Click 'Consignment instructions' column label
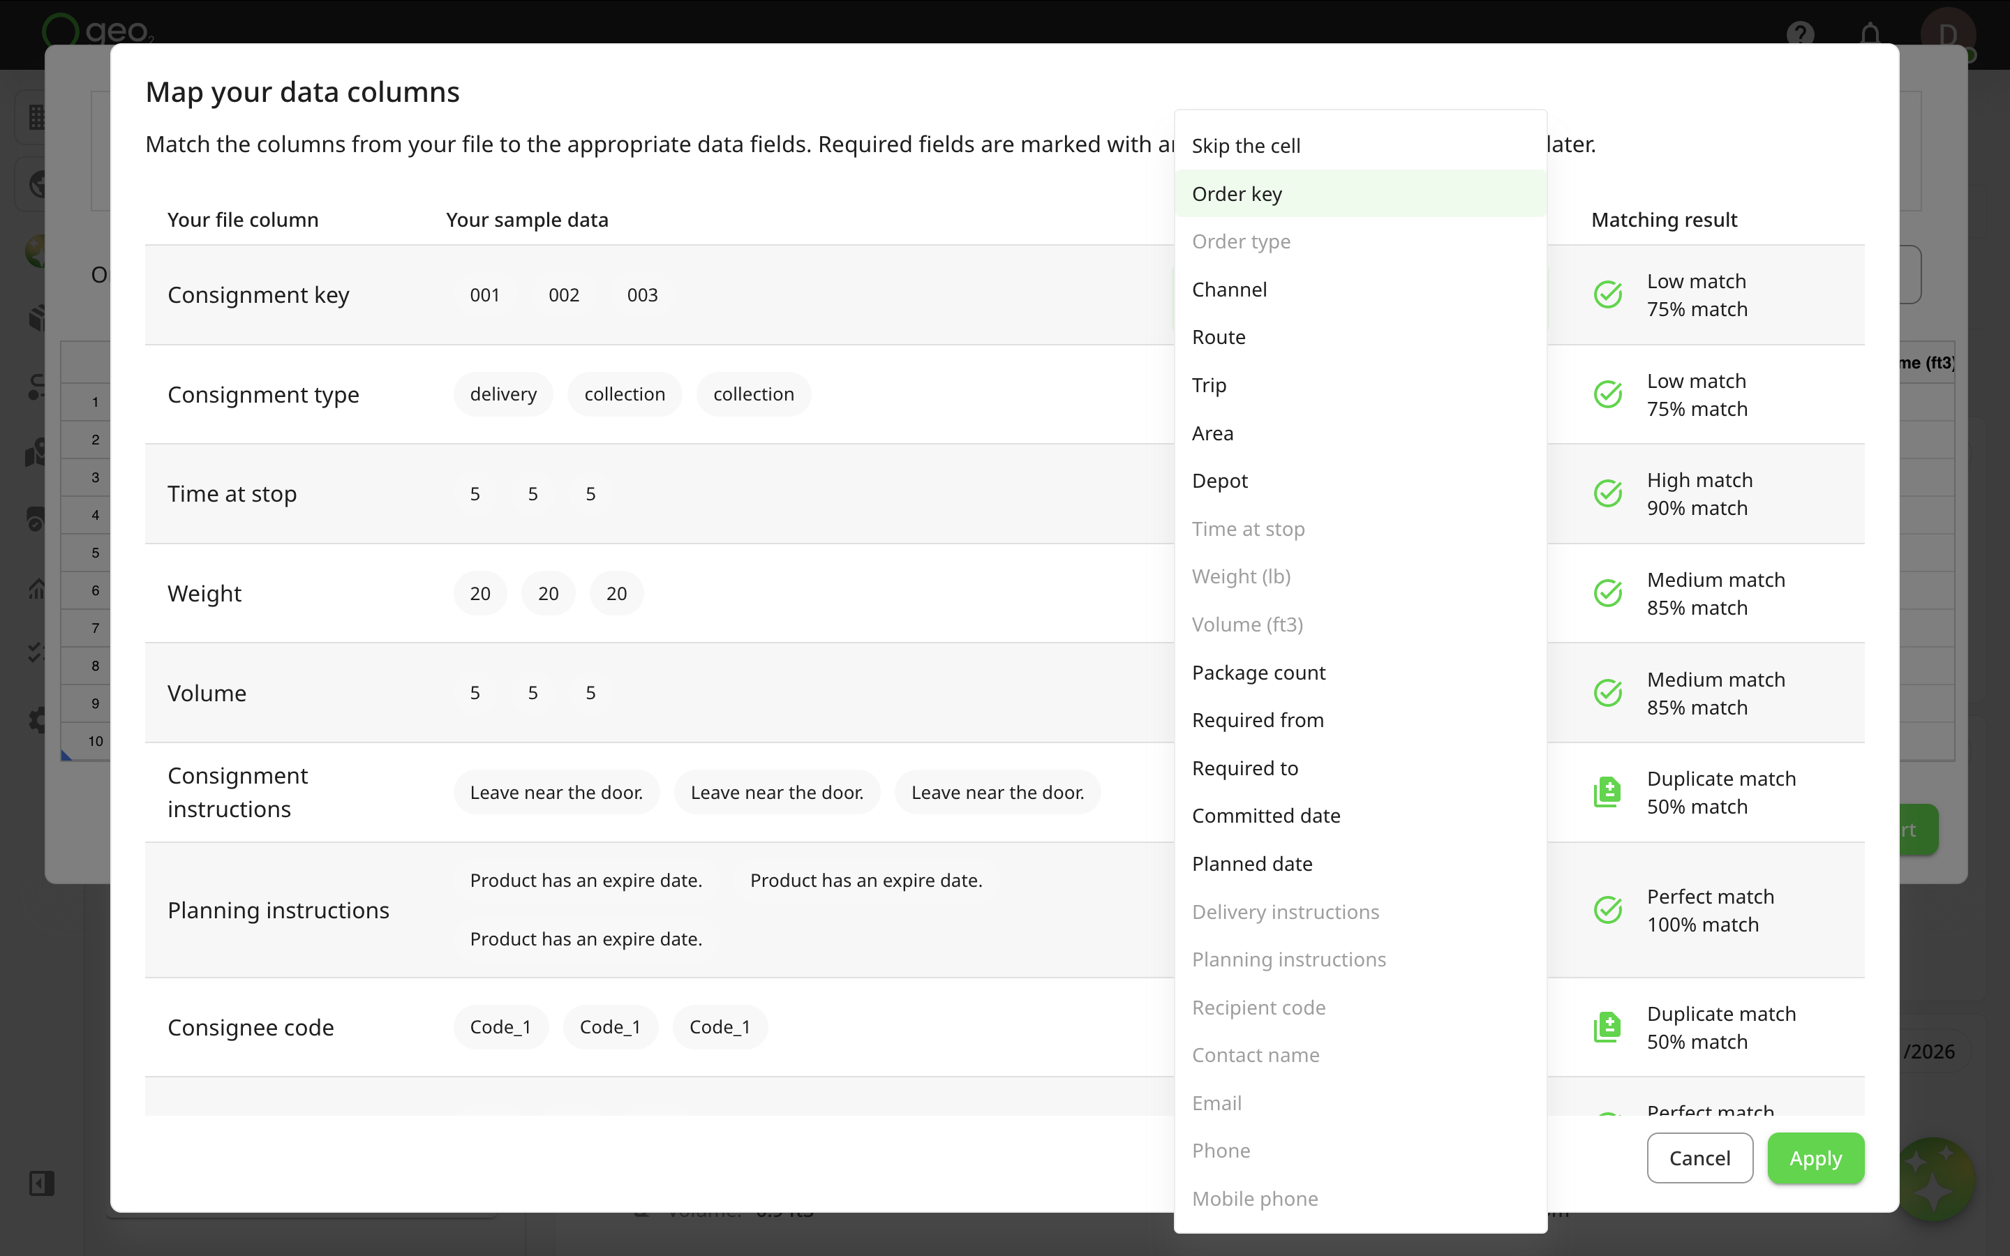The image size is (2010, 1256). click(237, 793)
